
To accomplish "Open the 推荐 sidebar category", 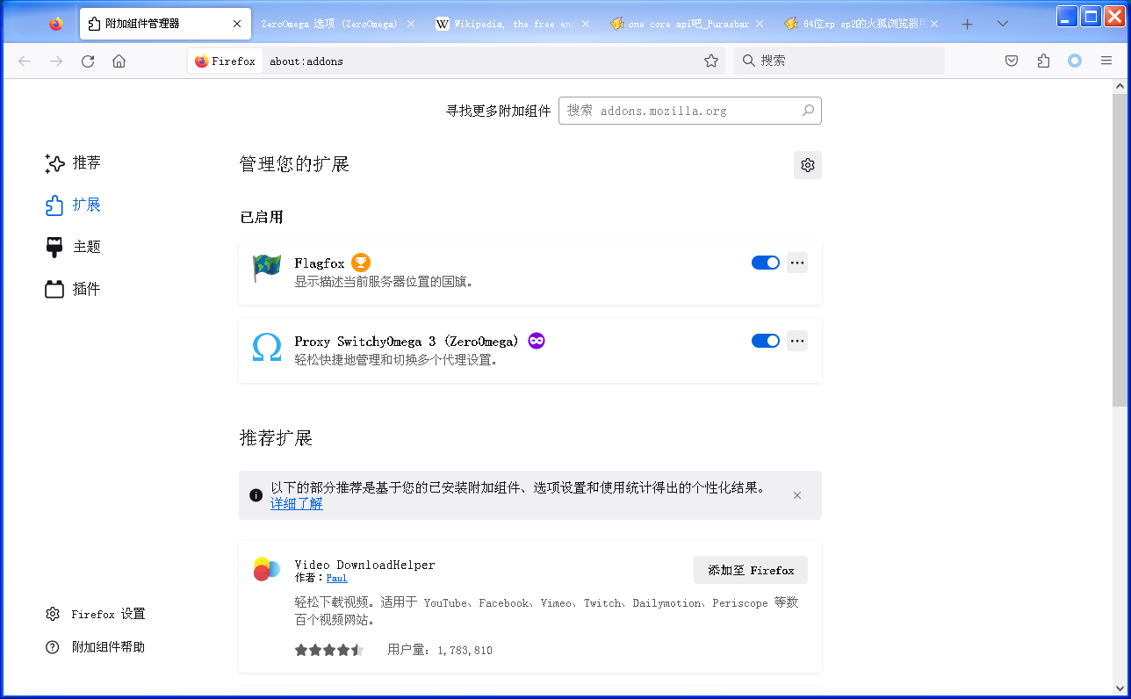I will pyautogui.click(x=73, y=163).
